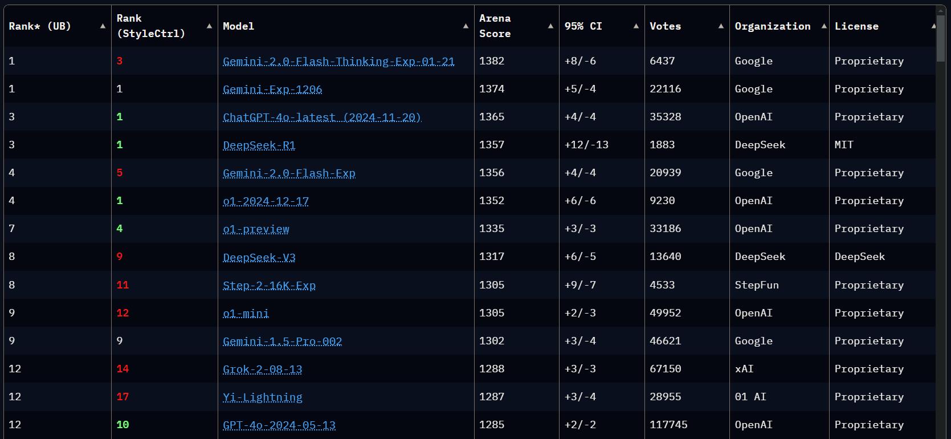Sort by Arena Score arrow icon
The width and height of the screenshot is (951, 439).
coord(550,26)
